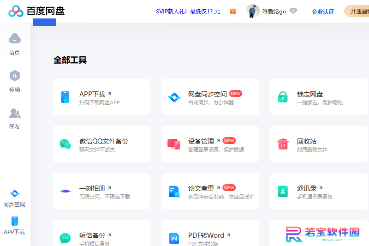Click the 一键锁定，保护隐私 description text
The height and width of the screenshot is (246, 369).
click(x=320, y=102)
